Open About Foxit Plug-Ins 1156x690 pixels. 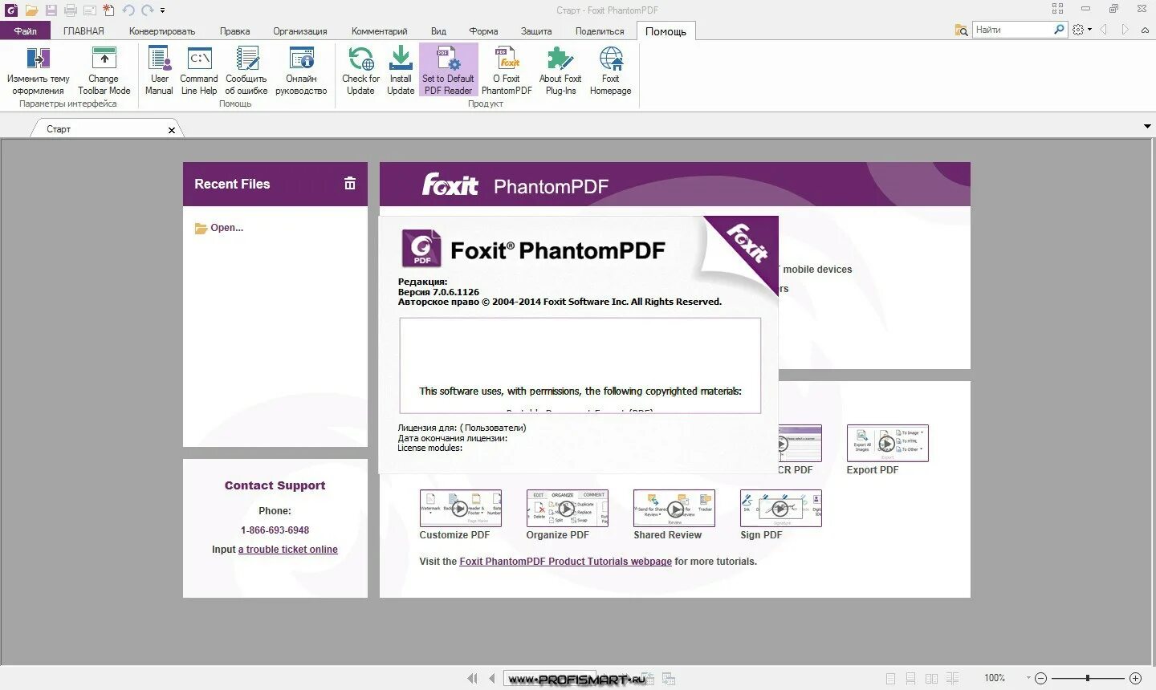click(x=560, y=71)
